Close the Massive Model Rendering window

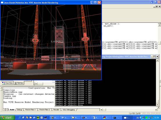click(99, 3)
